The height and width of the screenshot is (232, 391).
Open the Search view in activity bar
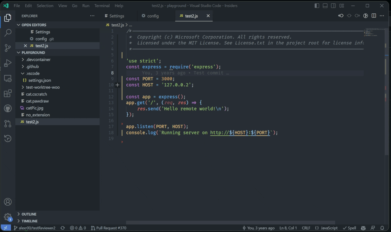[8, 33]
